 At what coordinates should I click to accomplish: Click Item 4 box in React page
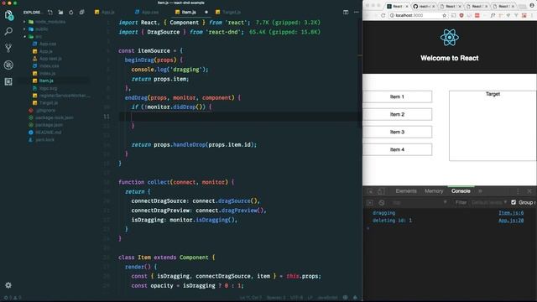click(x=397, y=149)
